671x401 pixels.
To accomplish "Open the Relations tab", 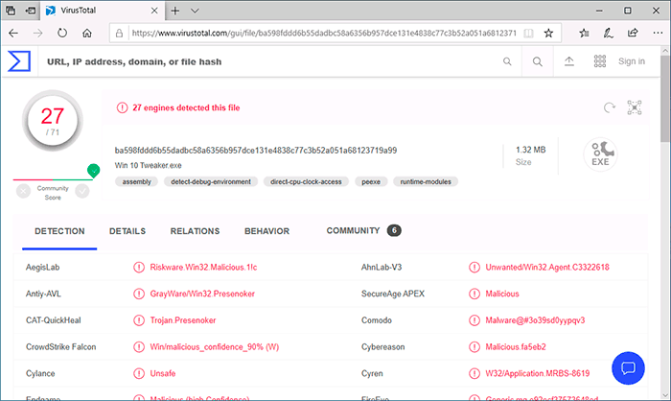I will pos(195,231).
